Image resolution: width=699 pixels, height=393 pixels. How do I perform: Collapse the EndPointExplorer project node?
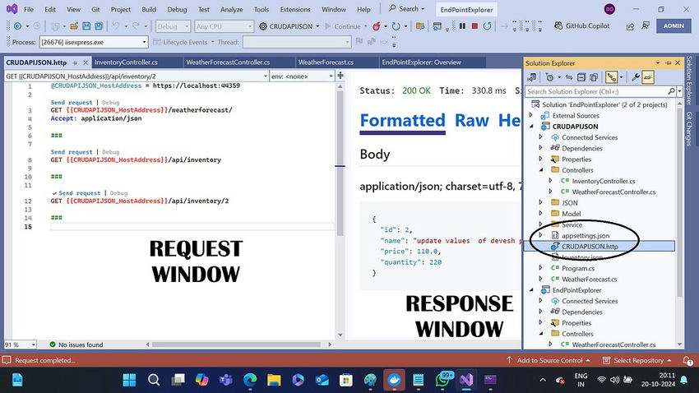pyautogui.click(x=532, y=290)
